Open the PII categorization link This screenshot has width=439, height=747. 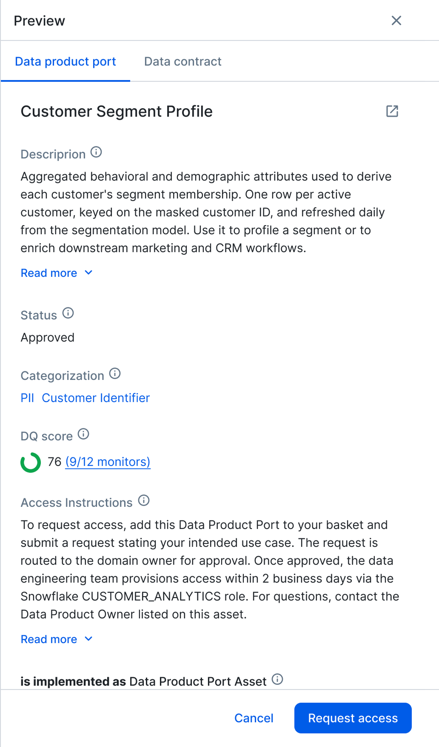27,398
